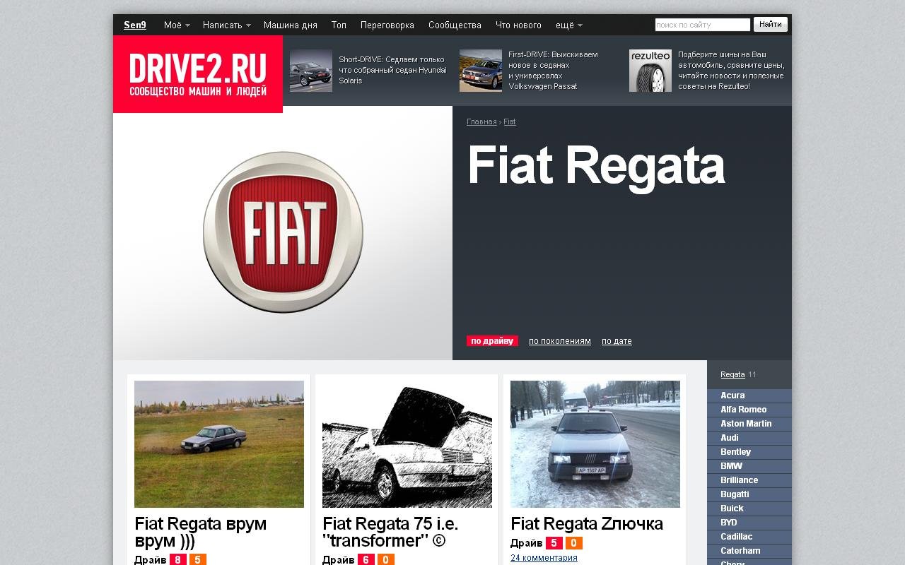Open the Regata model link in sidebar

tap(732, 374)
